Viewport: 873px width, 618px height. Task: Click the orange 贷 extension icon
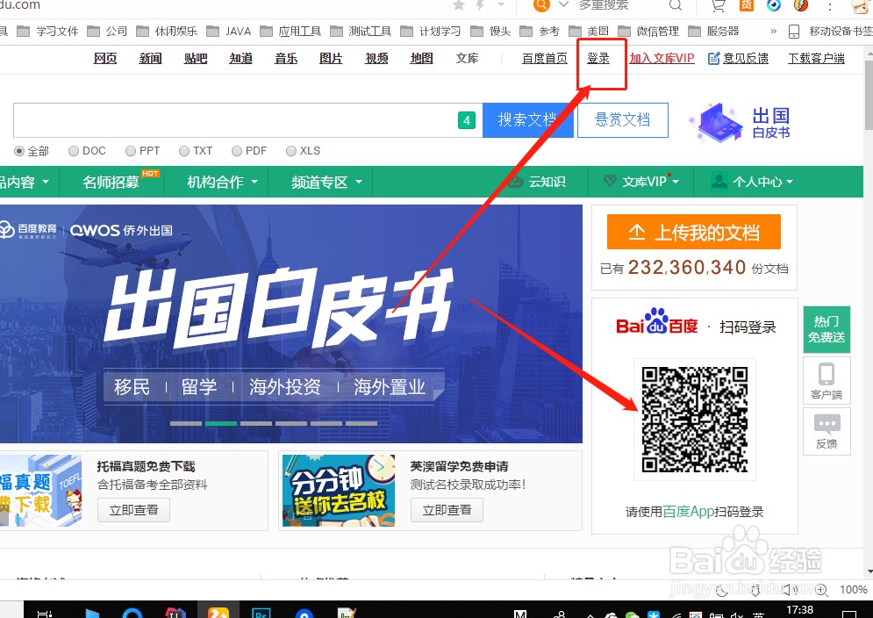click(x=747, y=5)
